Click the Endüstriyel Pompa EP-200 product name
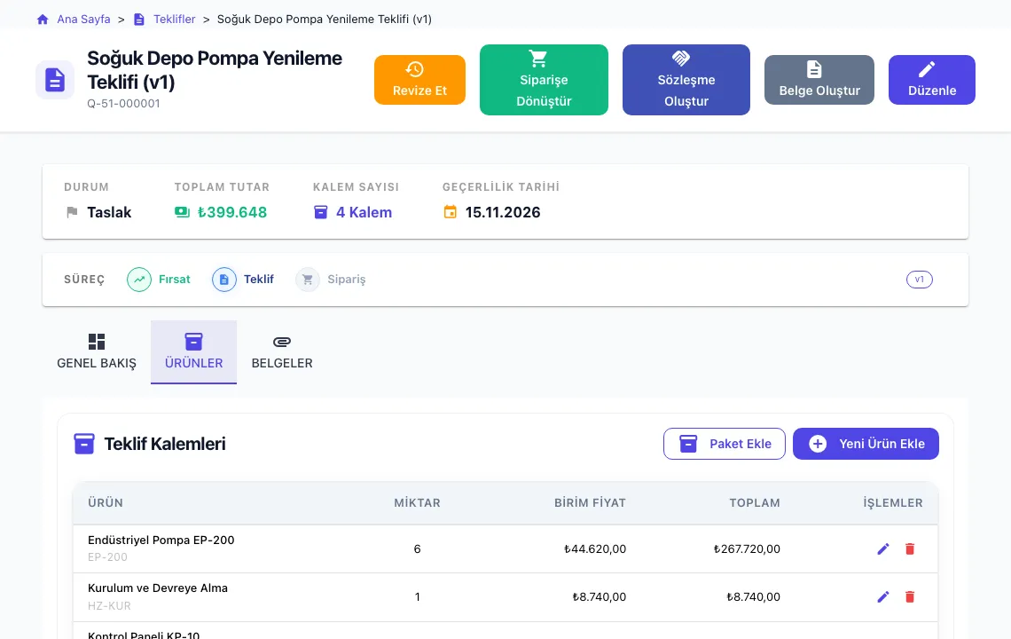The height and width of the screenshot is (639, 1011). click(161, 540)
